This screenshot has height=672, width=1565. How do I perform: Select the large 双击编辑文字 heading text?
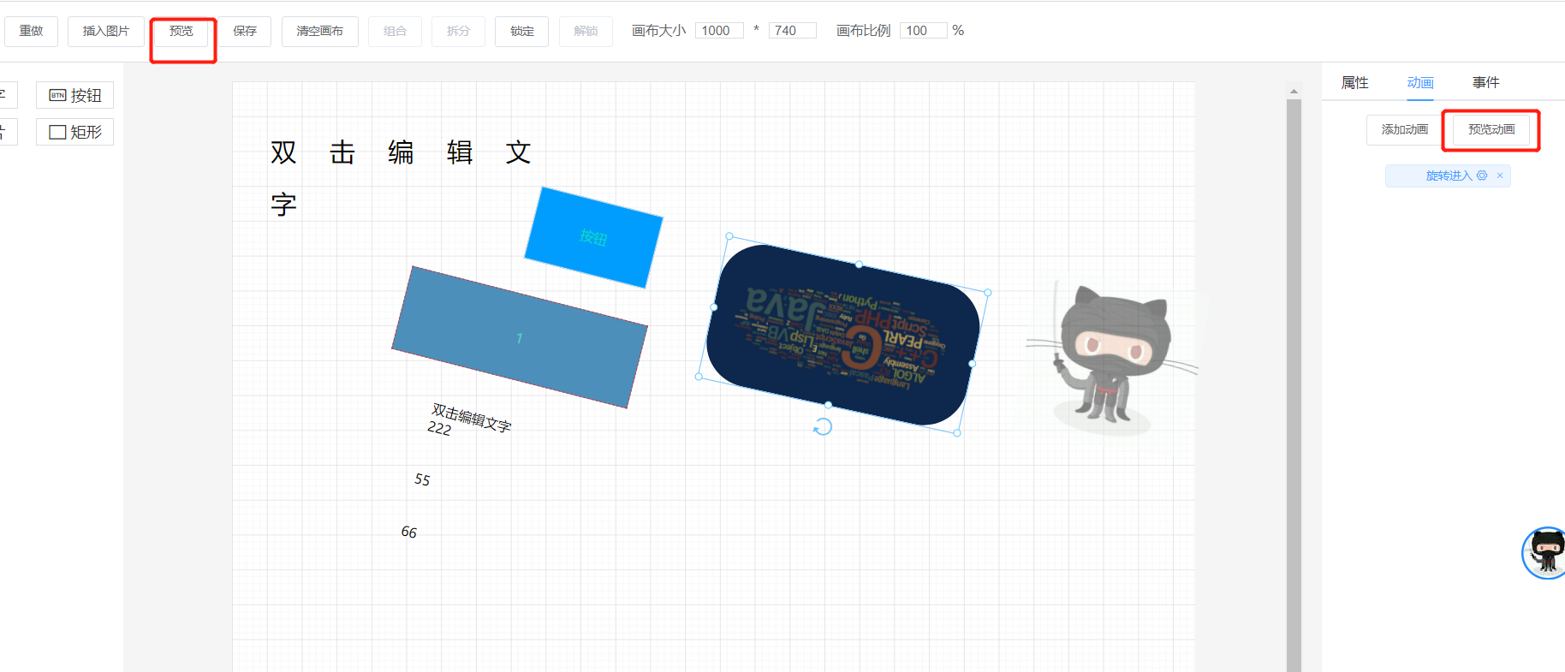(x=402, y=178)
